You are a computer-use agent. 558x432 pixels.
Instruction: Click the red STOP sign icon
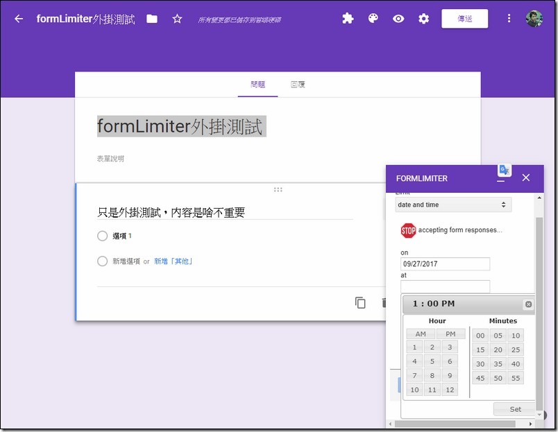pos(408,231)
